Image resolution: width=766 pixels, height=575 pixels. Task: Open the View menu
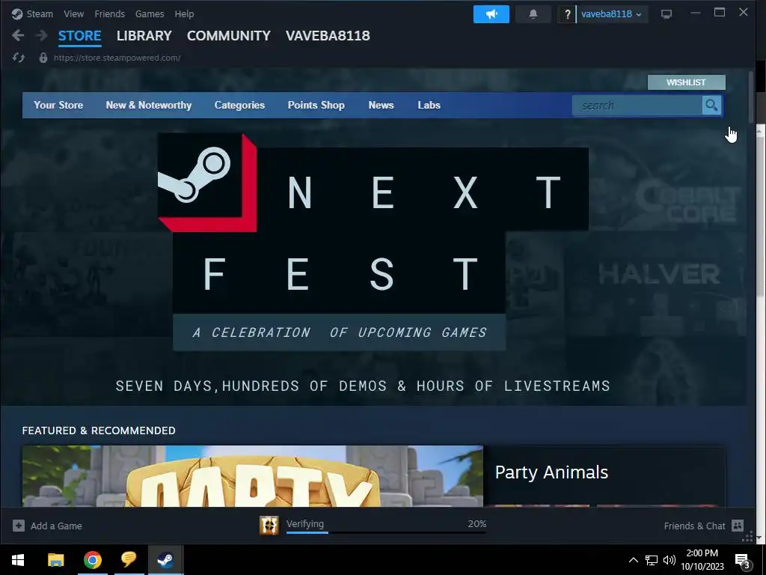[x=74, y=13]
